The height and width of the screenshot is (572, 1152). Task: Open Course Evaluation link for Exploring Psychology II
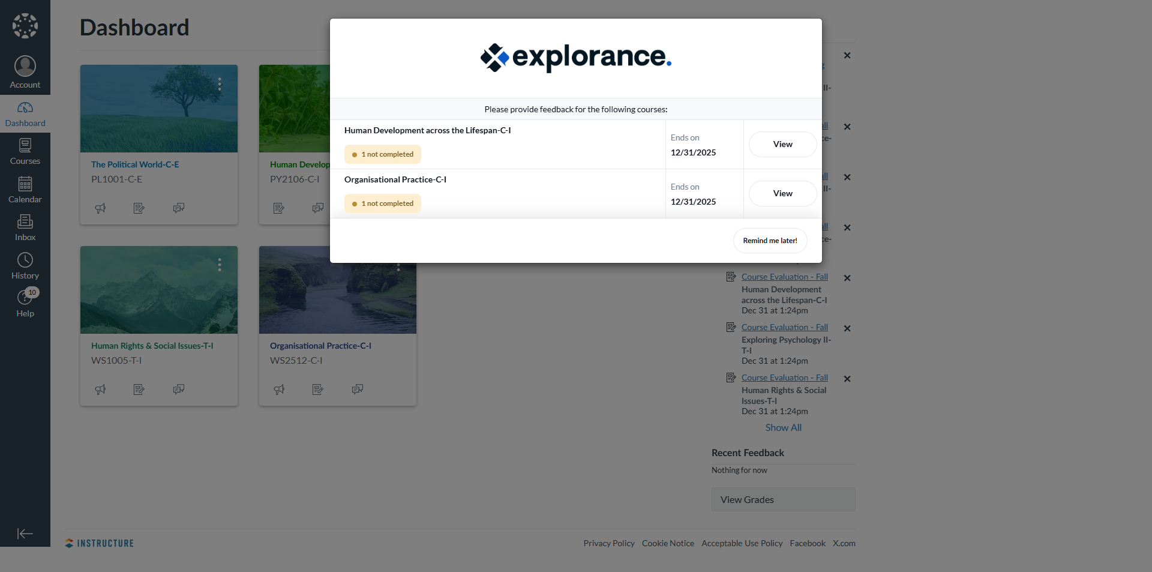[x=785, y=327]
